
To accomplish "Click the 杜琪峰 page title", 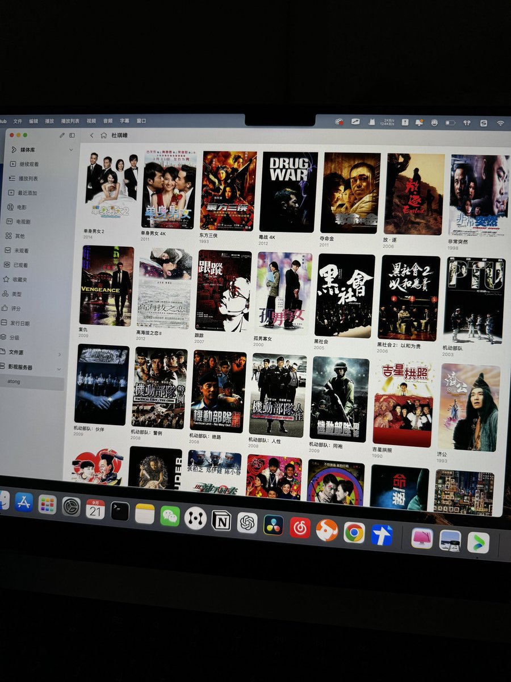I will coord(120,135).
